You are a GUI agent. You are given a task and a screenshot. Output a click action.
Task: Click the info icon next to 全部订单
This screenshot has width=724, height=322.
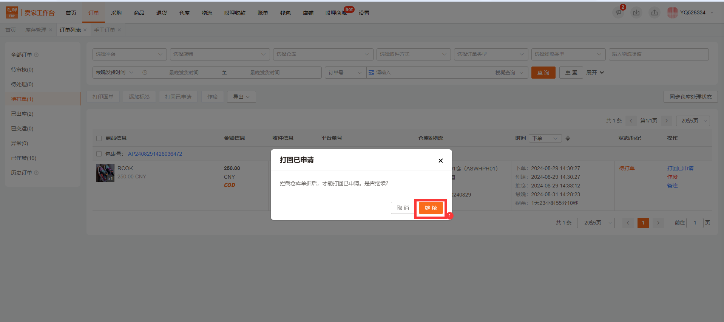[36, 55]
